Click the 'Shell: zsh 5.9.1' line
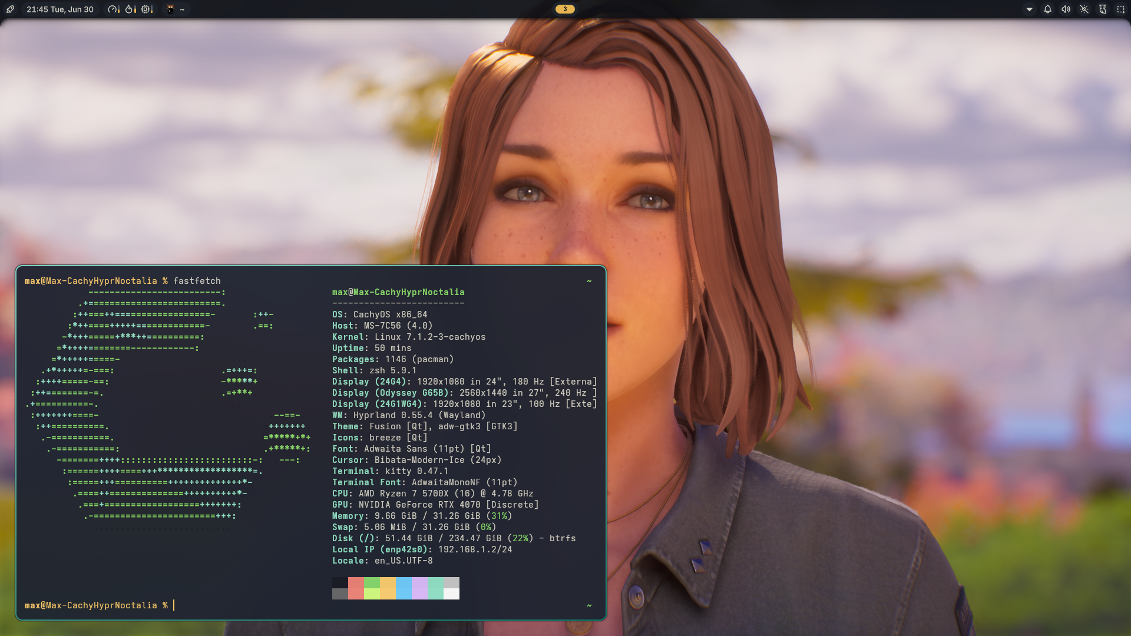 click(x=374, y=370)
